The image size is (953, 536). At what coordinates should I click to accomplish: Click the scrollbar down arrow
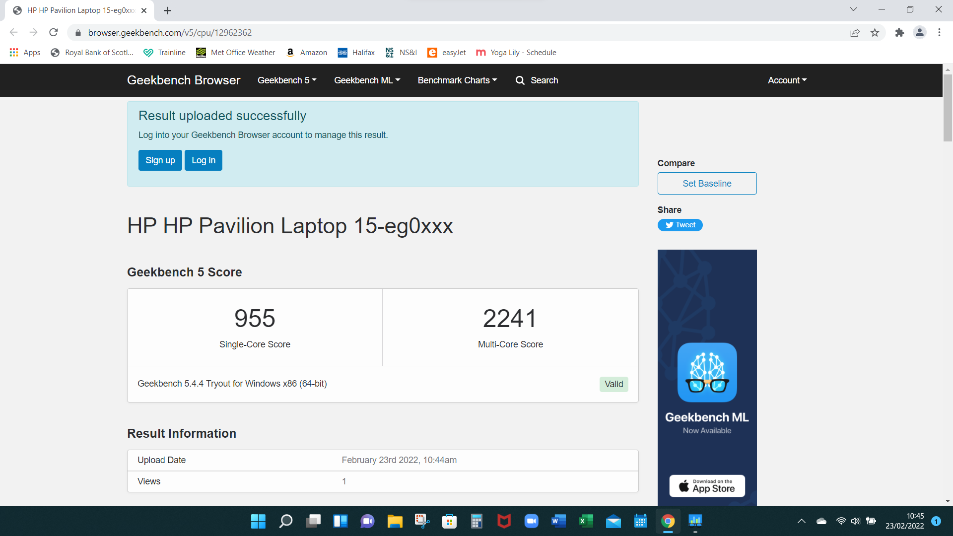tap(948, 501)
